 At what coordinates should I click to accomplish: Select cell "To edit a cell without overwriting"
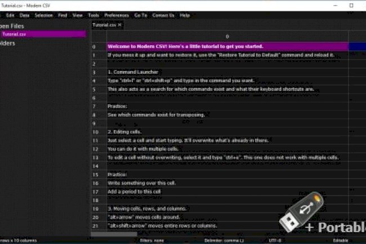pos(227,158)
